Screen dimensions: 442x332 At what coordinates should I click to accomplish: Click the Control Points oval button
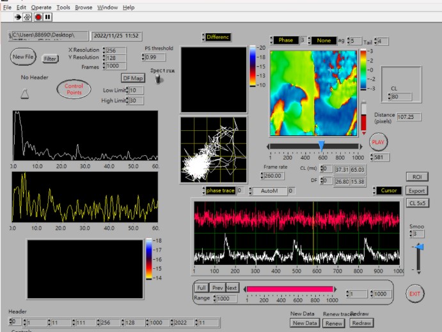pyautogui.click(x=74, y=89)
